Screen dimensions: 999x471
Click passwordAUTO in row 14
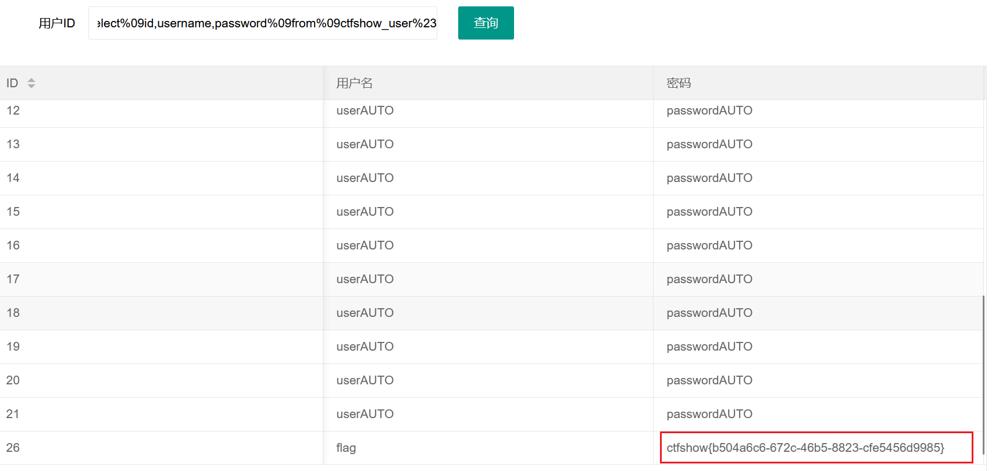coord(709,178)
